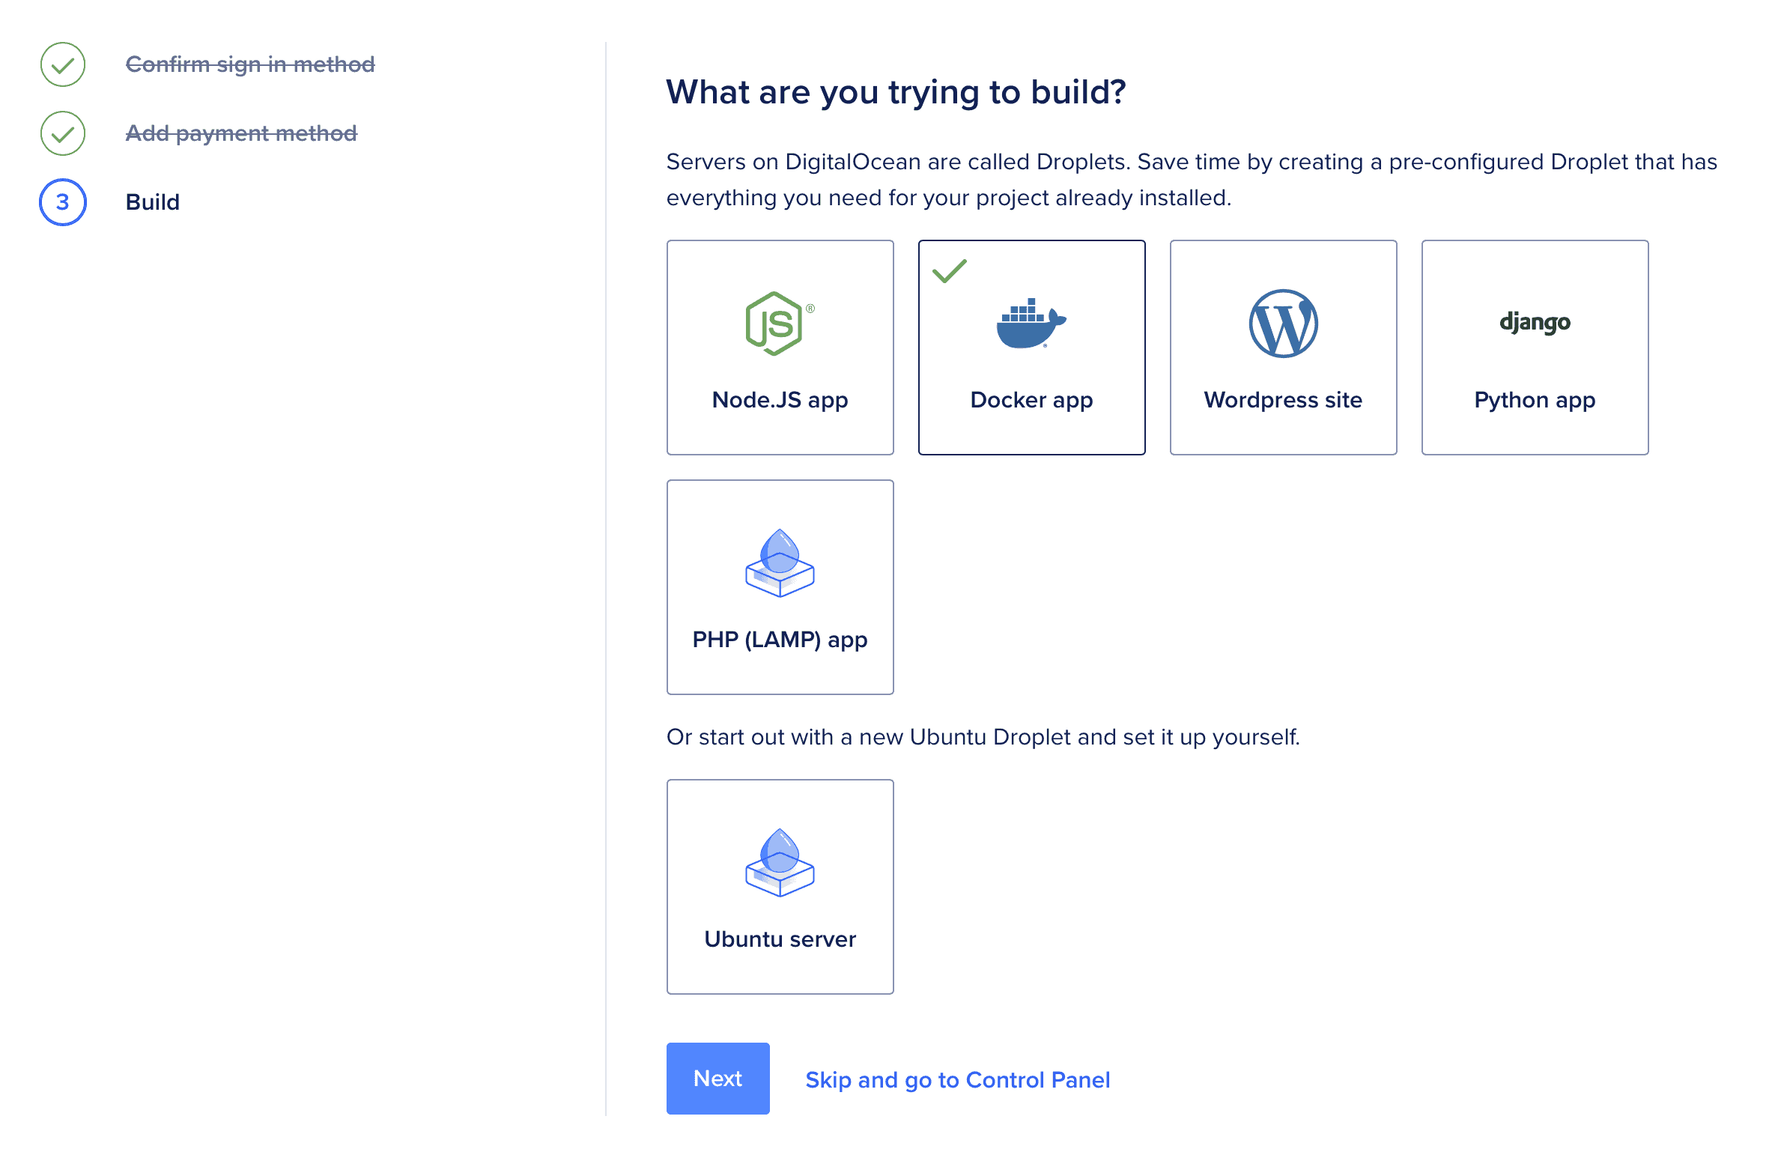This screenshot has width=1781, height=1155.
Task: Open the Build step label
Action: [153, 202]
